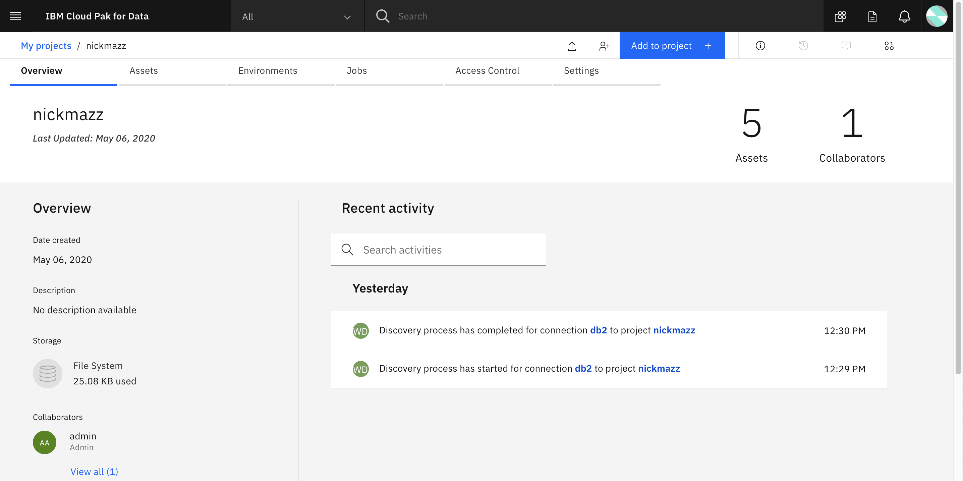This screenshot has width=963, height=481.
Task: Open the user profile avatar
Action: pos(936,16)
